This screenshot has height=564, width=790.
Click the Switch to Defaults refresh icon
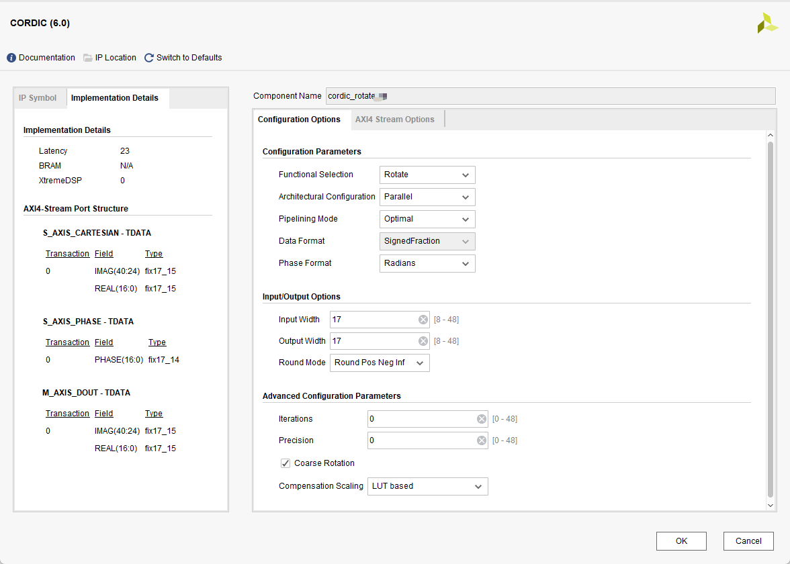click(148, 58)
